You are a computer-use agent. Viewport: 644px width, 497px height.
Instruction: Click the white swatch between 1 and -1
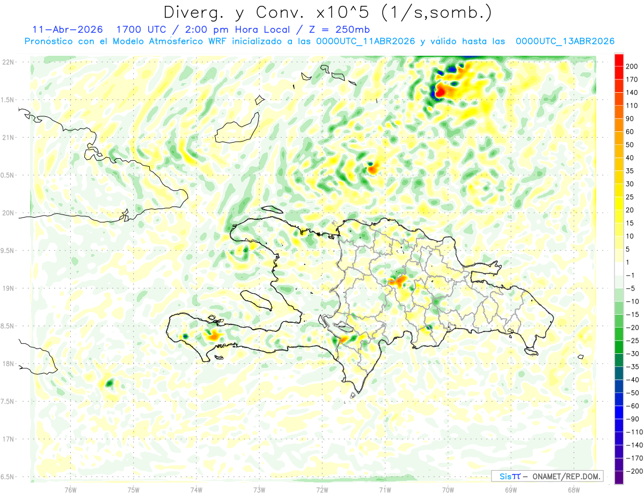(x=619, y=268)
